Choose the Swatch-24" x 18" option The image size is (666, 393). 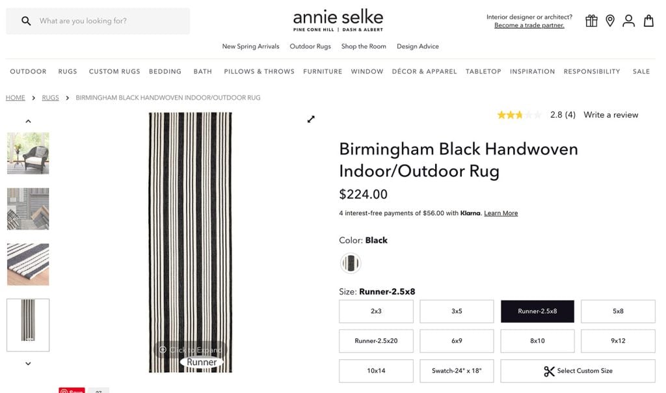(x=457, y=371)
